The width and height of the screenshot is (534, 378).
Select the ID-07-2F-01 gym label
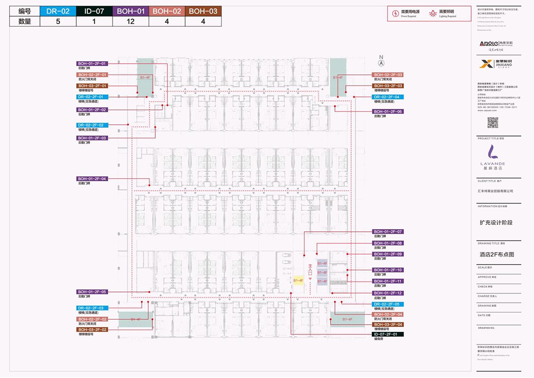point(388,334)
